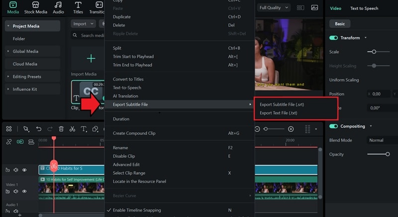Mute the subtitle track speaker icon
Screen dimensions: 398x217
click(x=16, y=170)
